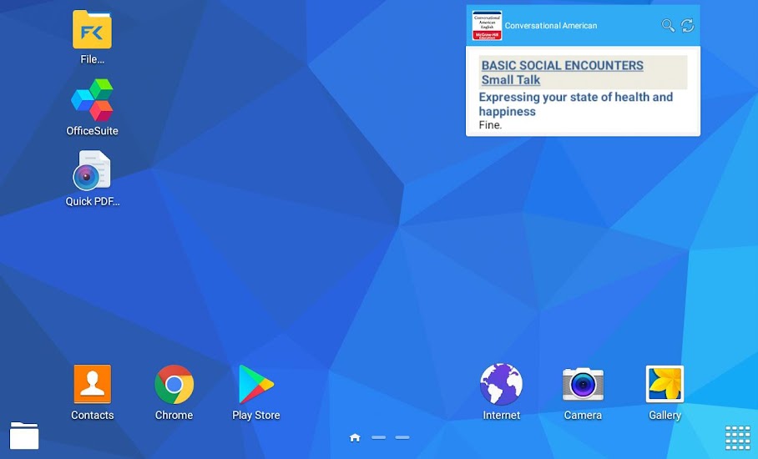Screen dimensions: 758x459
Task: Switch to the second home screen page
Action: [379, 437]
